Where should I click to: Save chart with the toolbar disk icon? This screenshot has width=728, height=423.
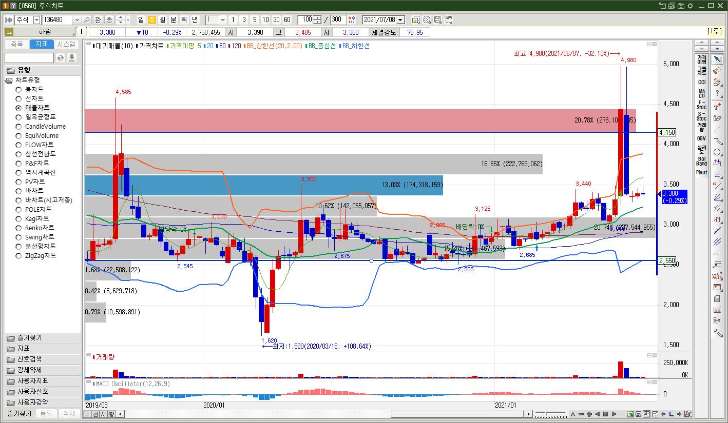[437, 20]
